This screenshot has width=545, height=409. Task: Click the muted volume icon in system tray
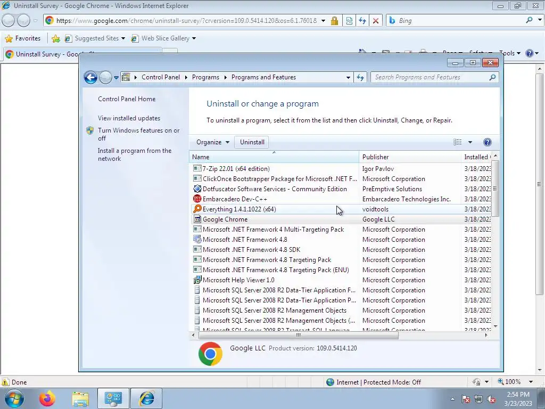pos(491,399)
